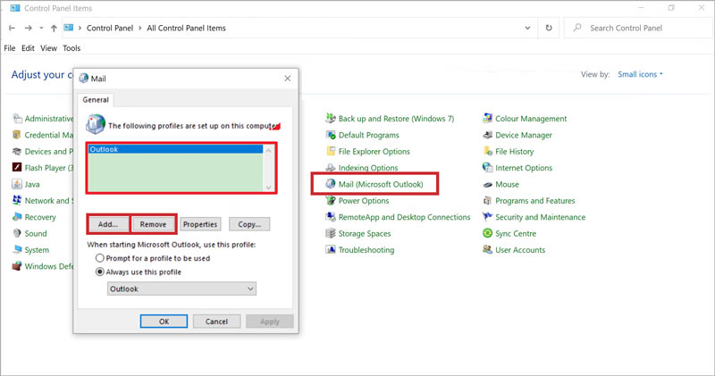Screen dimensions: 715x376
Task: Click the Back up and Restore icon
Action: (331, 119)
